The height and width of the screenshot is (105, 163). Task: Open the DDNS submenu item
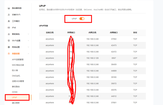pos(15,92)
